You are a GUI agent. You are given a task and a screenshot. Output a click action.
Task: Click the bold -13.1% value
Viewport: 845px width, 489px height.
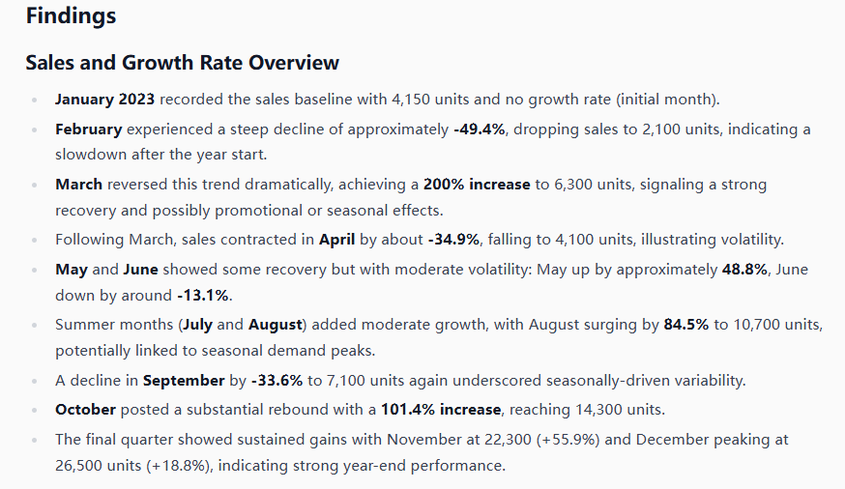point(203,295)
